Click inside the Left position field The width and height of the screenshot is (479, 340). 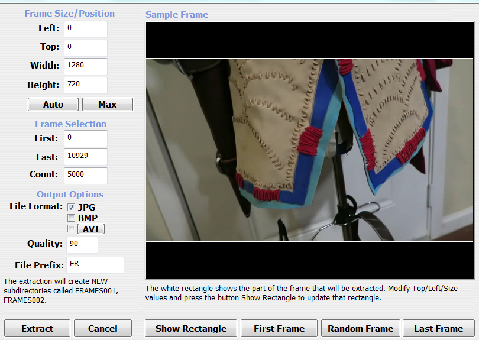(85, 29)
